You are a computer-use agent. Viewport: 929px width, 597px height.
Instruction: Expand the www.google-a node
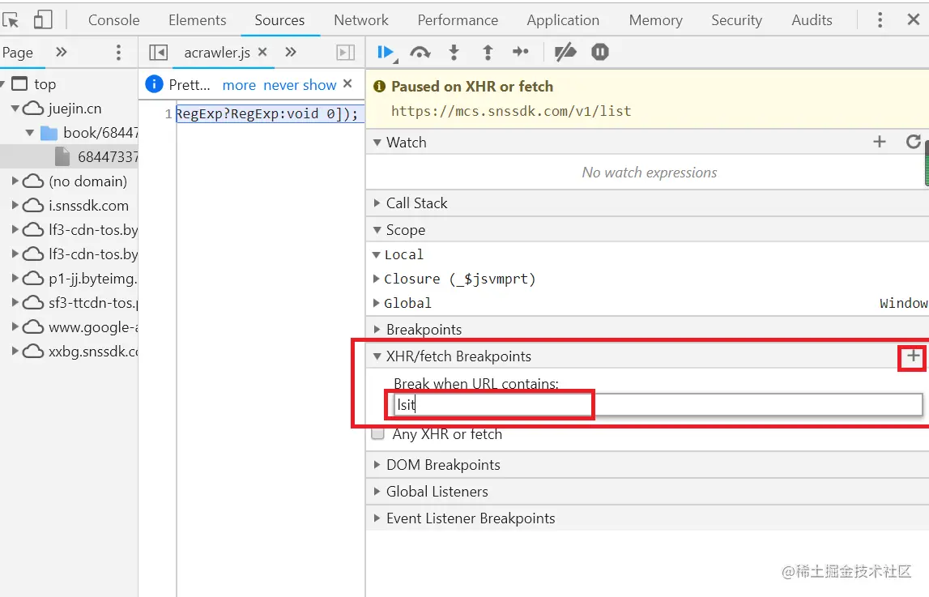[15, 326]
